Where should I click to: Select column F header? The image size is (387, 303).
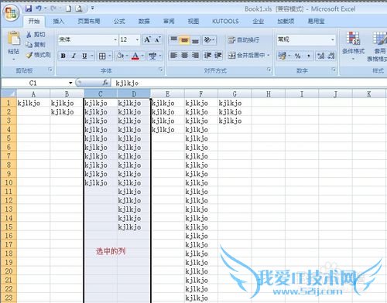(201, 94)
